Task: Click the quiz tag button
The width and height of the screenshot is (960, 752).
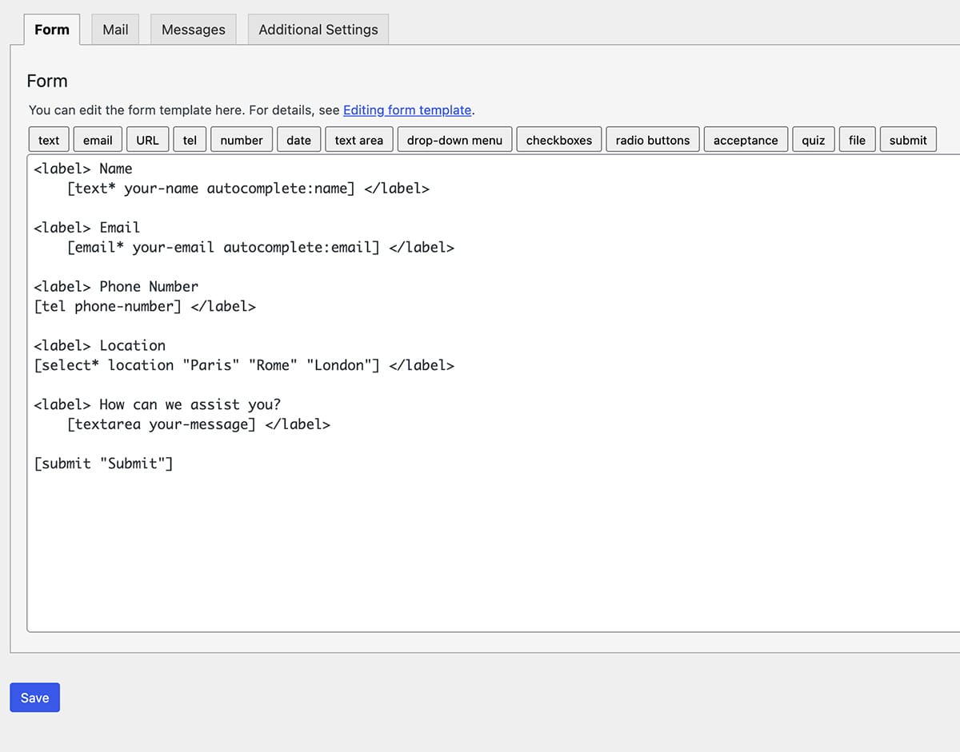Action: 813,140
